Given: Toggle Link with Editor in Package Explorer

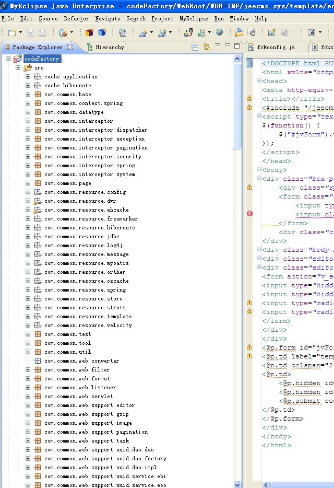Looking at the screenshot, I should pyautogui.click(x=207, y=47).
